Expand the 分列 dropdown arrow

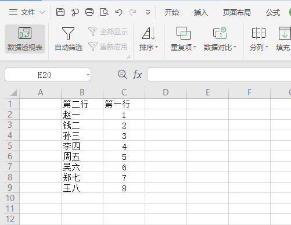pos(267,47)
